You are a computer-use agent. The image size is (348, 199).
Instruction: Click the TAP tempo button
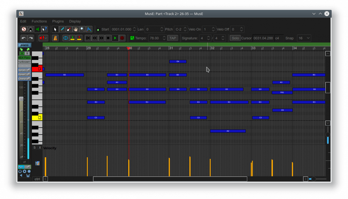173,38
